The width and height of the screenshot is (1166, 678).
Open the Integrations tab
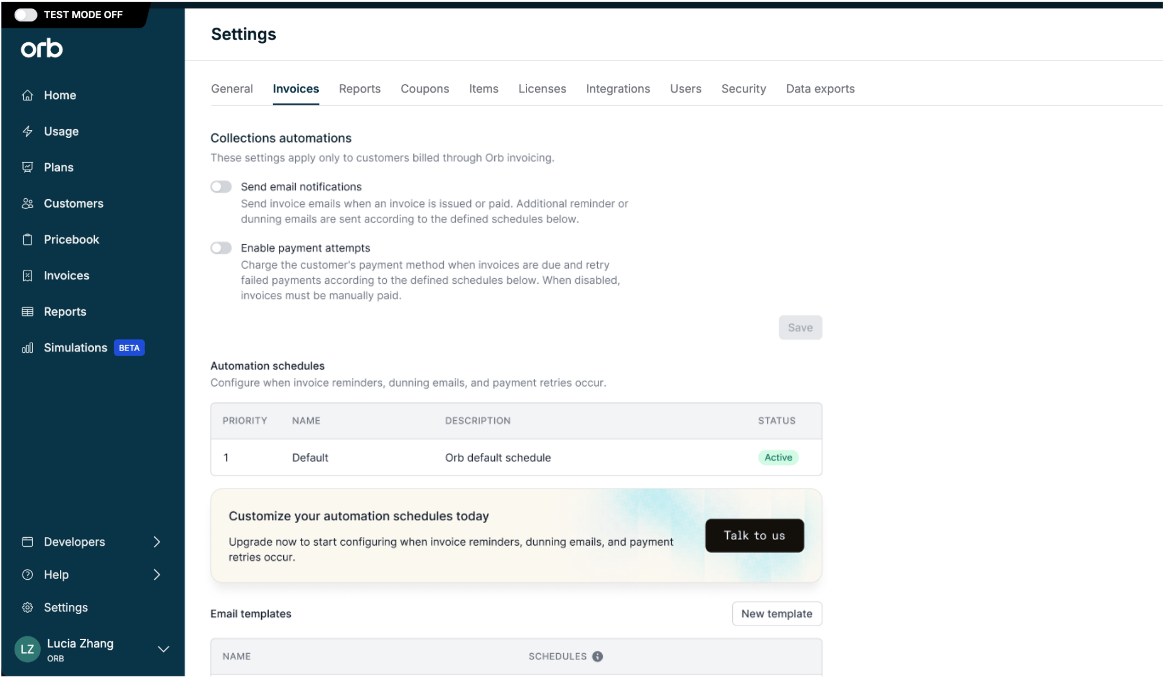coord(618,89)
